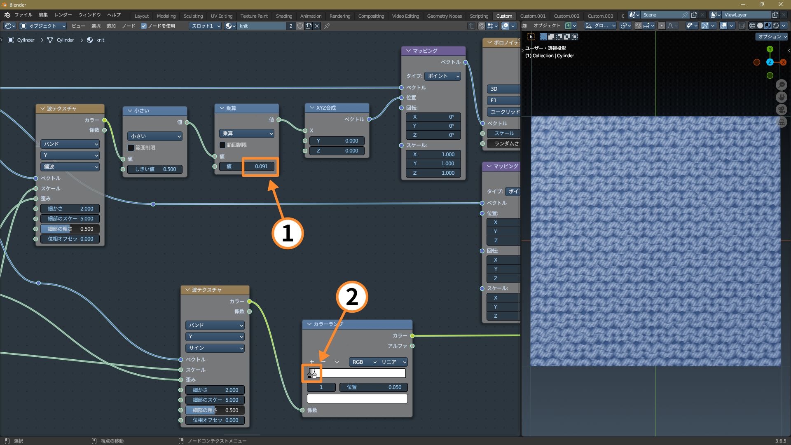
Task: Pin the node editor with pushpin icon
Action: click(x=327, y=26)
